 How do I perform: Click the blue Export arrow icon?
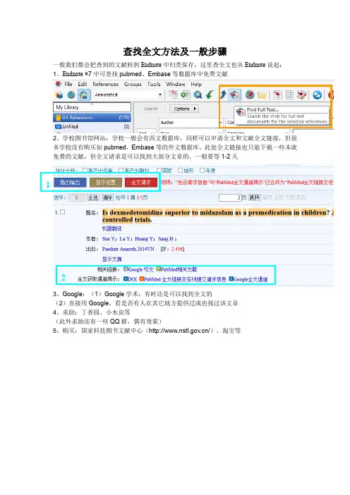pos(223,94)
